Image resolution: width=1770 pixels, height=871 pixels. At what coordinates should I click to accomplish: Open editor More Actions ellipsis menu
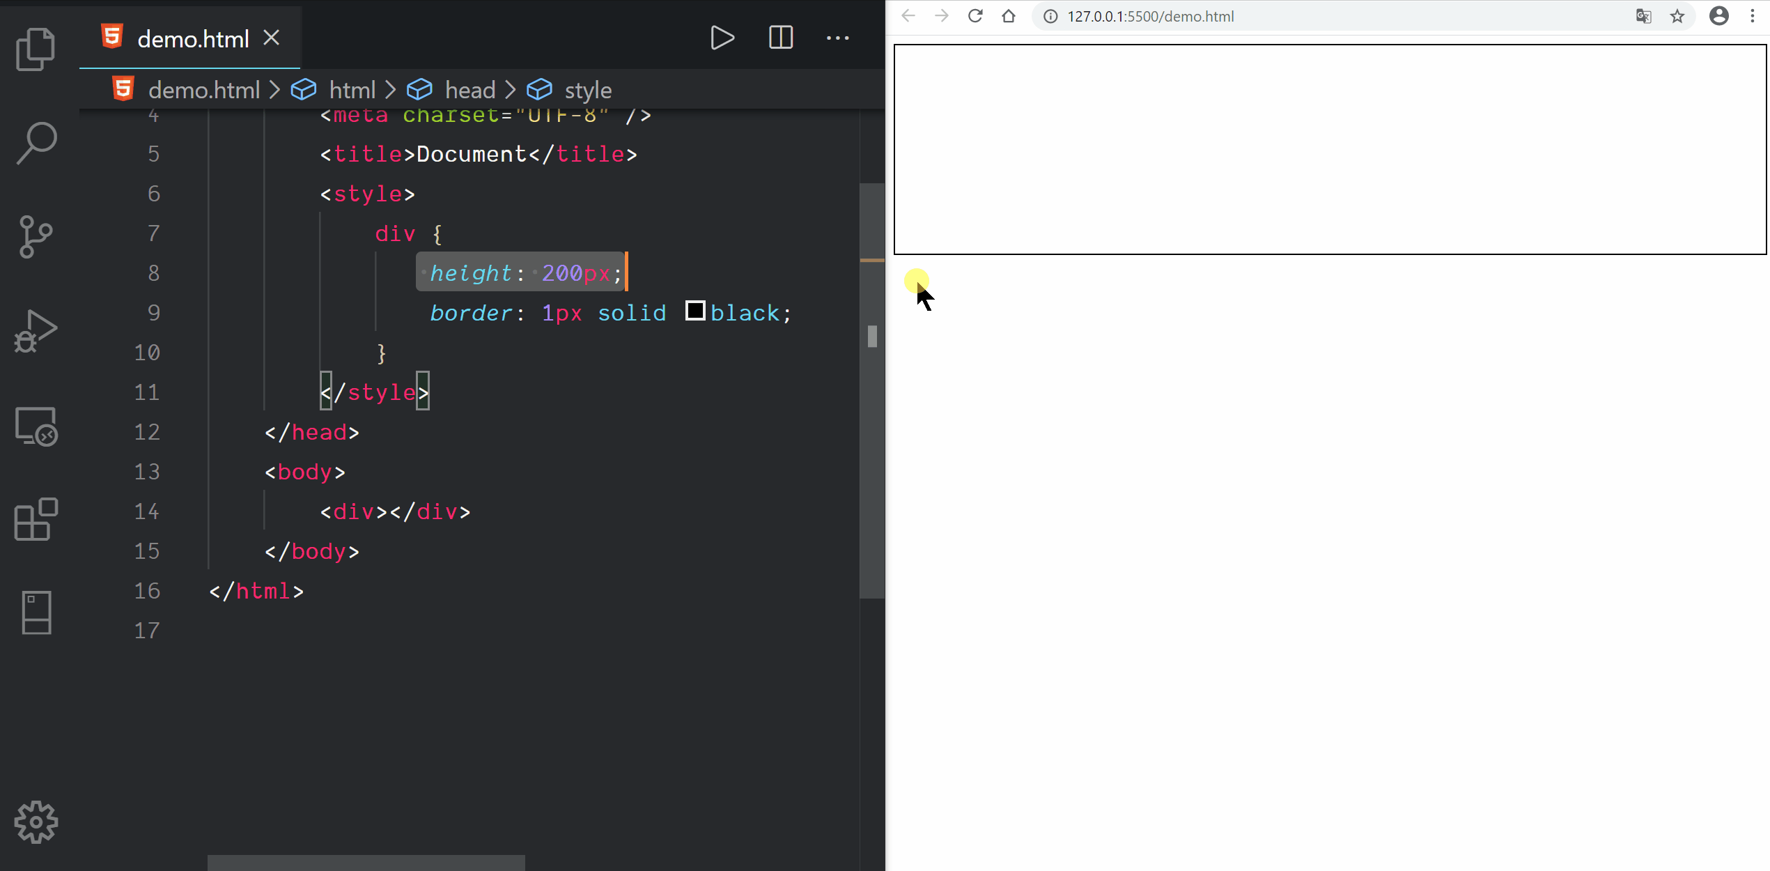point(837,38)
